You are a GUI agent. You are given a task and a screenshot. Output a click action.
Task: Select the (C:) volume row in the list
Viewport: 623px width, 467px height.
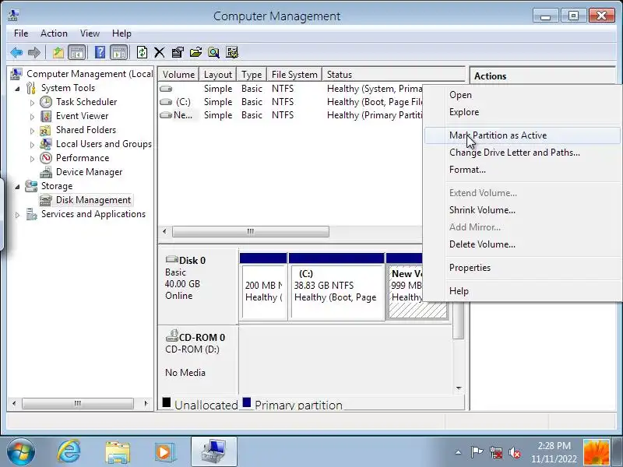click(290, 102)
